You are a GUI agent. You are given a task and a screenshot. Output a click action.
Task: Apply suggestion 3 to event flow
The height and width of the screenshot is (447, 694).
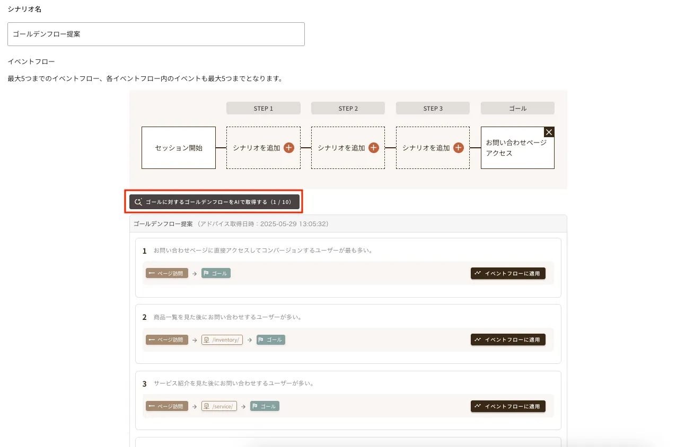pyautogui.click(x=508, y=406)
